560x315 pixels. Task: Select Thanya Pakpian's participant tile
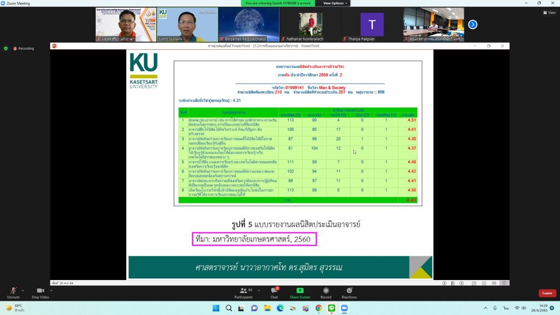coord(372,25)
